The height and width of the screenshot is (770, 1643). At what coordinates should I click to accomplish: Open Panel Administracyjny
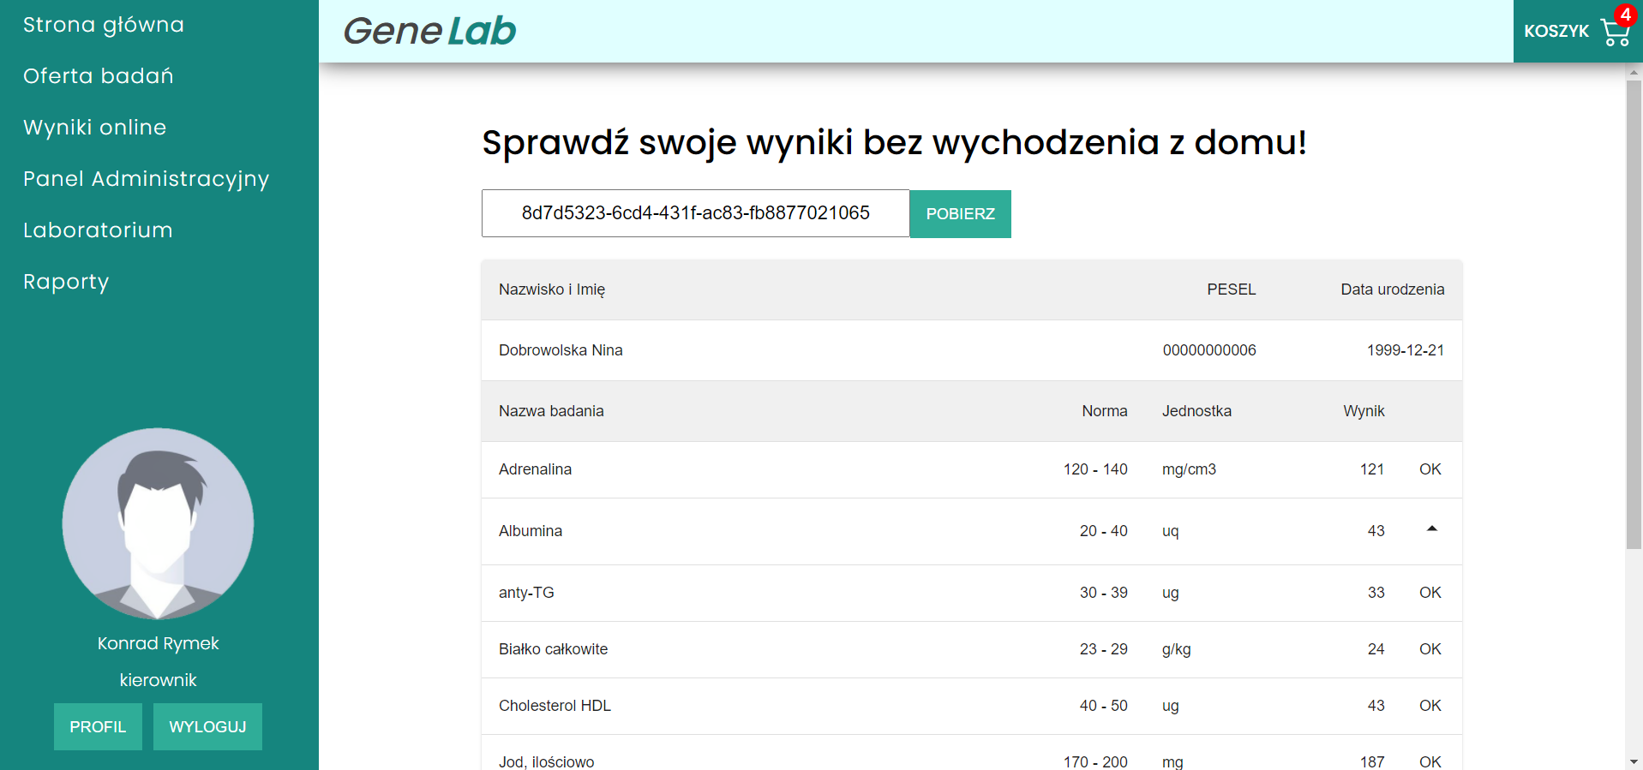pos(147,179)
